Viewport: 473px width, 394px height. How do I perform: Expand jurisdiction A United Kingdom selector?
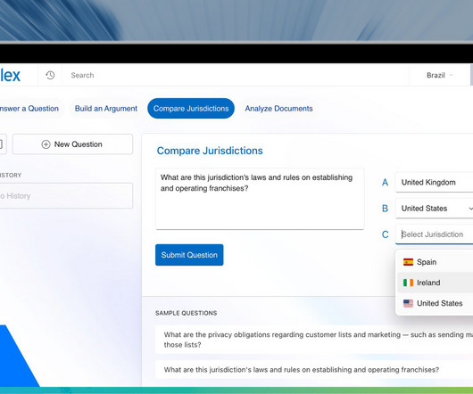pos(434,182)
